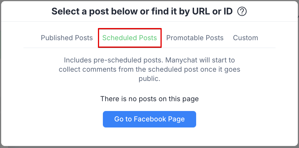Click the word Manychat in the description

[181, 60]
